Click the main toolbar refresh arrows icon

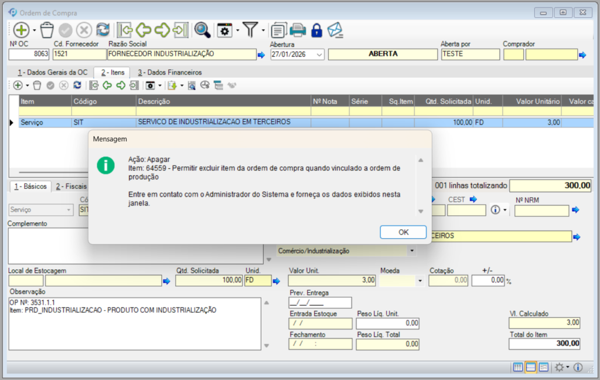pyautogui.click(x=103, y=30)
